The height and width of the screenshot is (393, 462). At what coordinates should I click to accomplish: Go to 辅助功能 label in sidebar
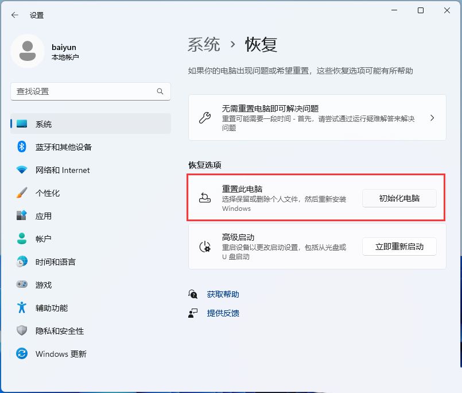coord(52,308)
